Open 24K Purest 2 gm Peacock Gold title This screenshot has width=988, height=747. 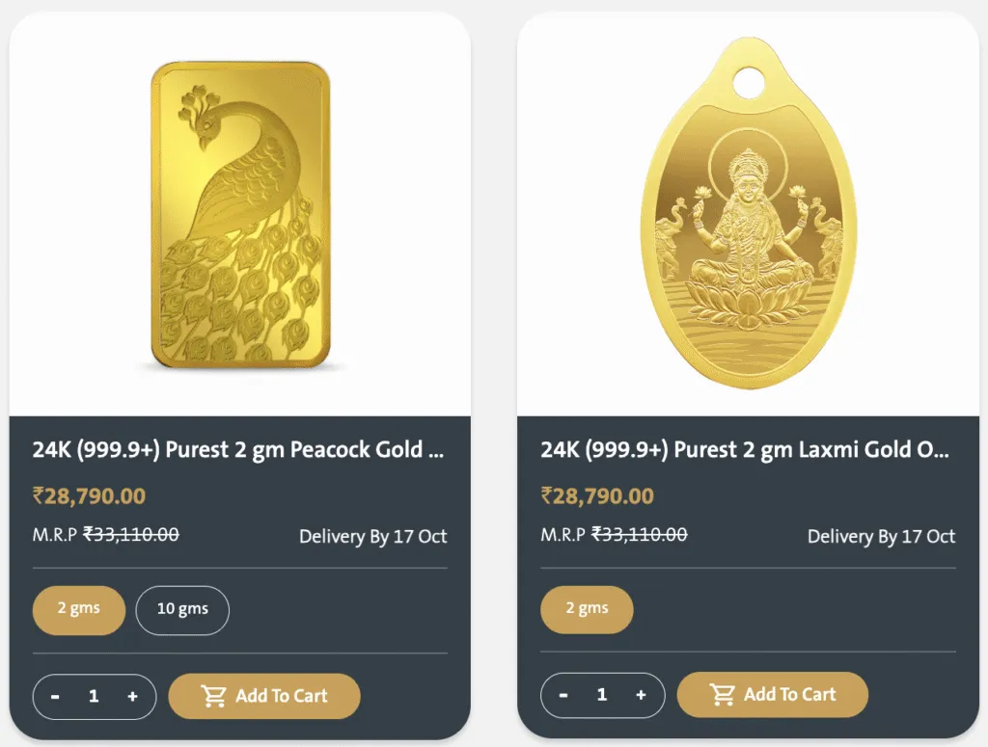pyautogui.click(x=238, y=450)
